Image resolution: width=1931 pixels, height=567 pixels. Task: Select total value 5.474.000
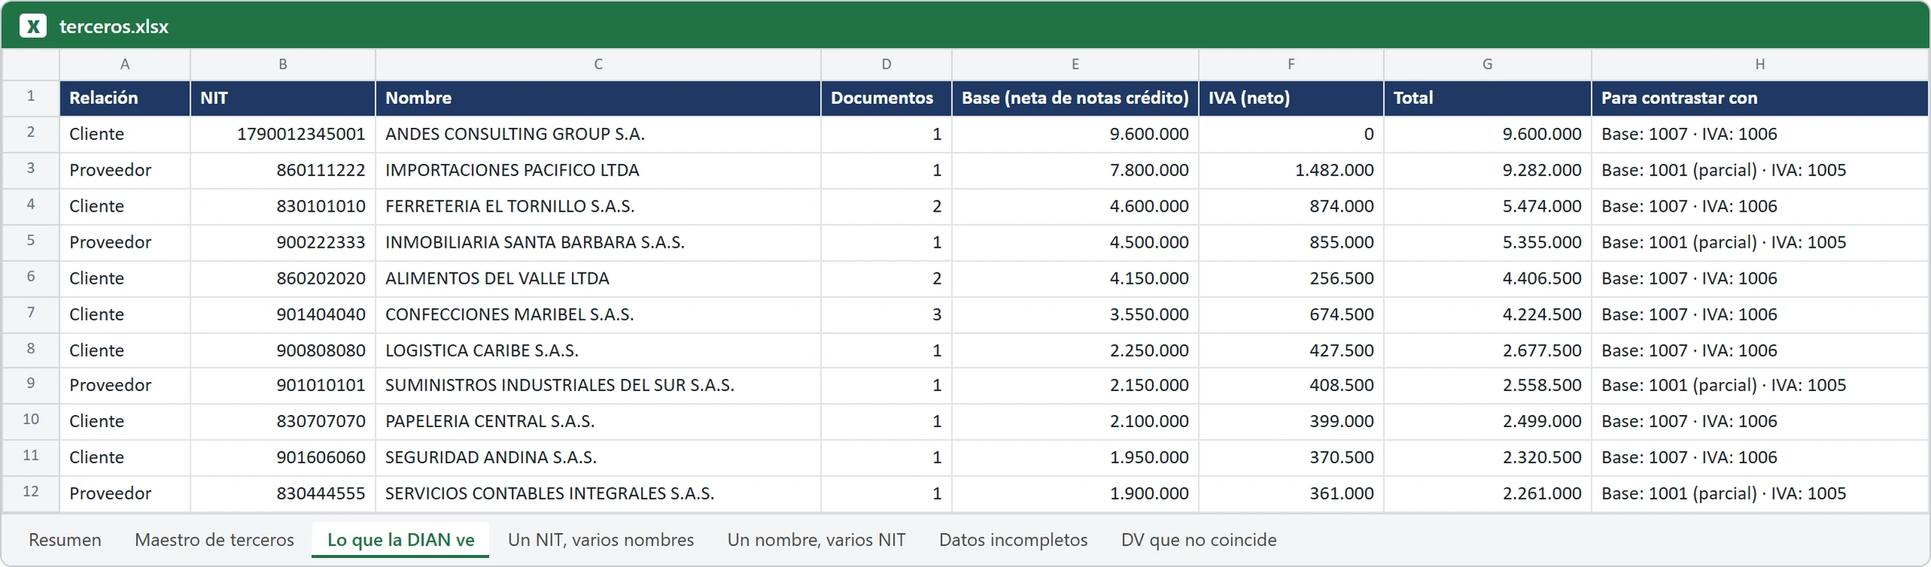[x=1487, y=207]
